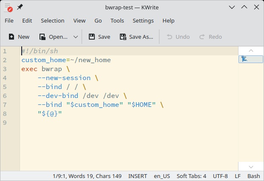
Task: Click scroll up arrow of minimap
Action: (251, 51)
